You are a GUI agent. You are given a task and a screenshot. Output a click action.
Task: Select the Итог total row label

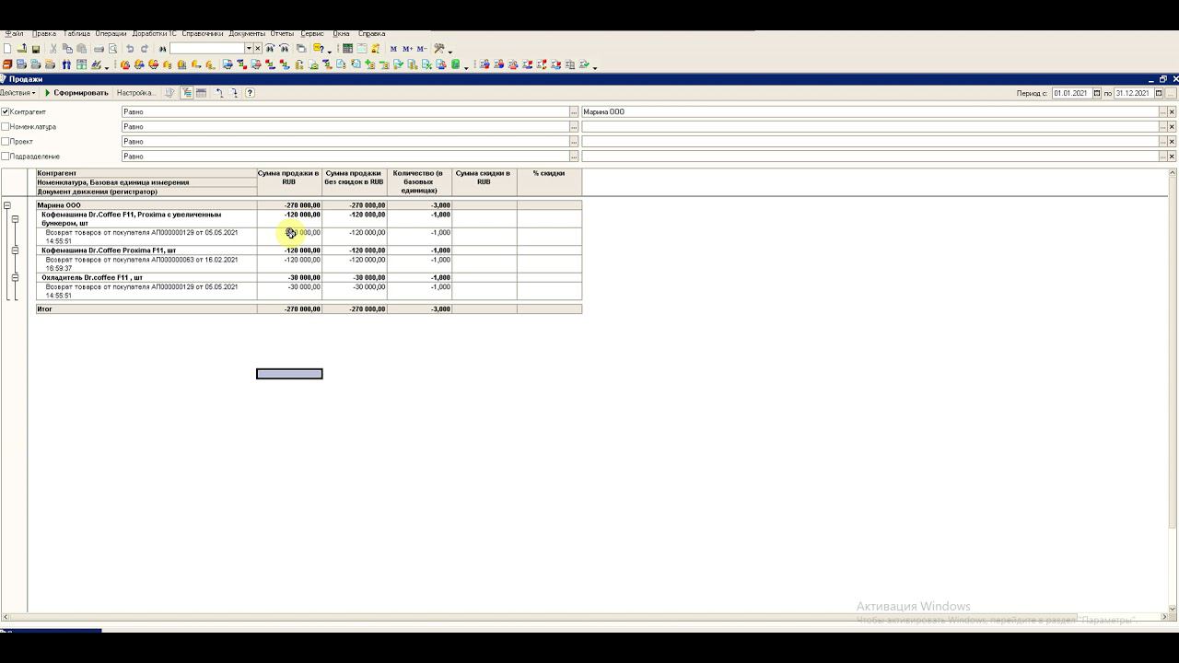[x=146, y=308]
